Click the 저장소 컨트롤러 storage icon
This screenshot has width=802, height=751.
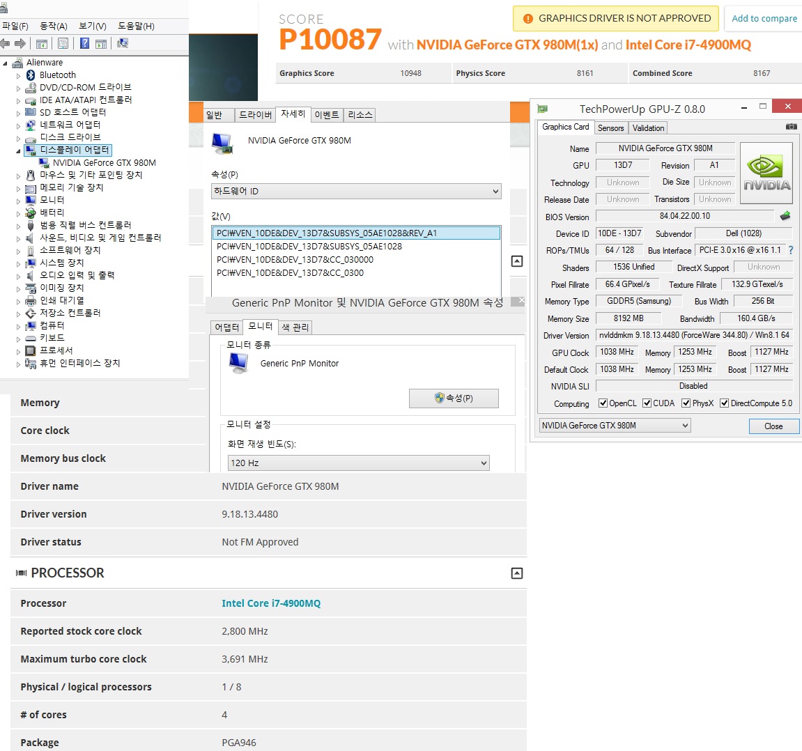tap(31, 313)
